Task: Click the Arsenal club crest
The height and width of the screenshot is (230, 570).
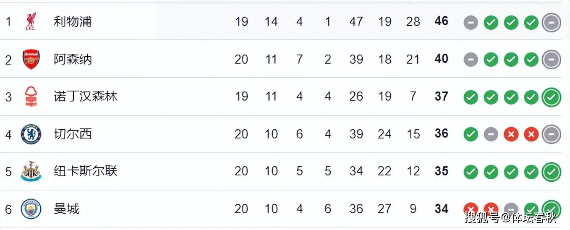Action: tap(31, 59)
